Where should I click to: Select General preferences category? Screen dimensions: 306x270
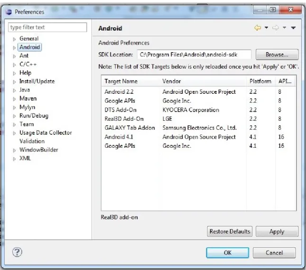pyautogui.click(x=29, y=38)
